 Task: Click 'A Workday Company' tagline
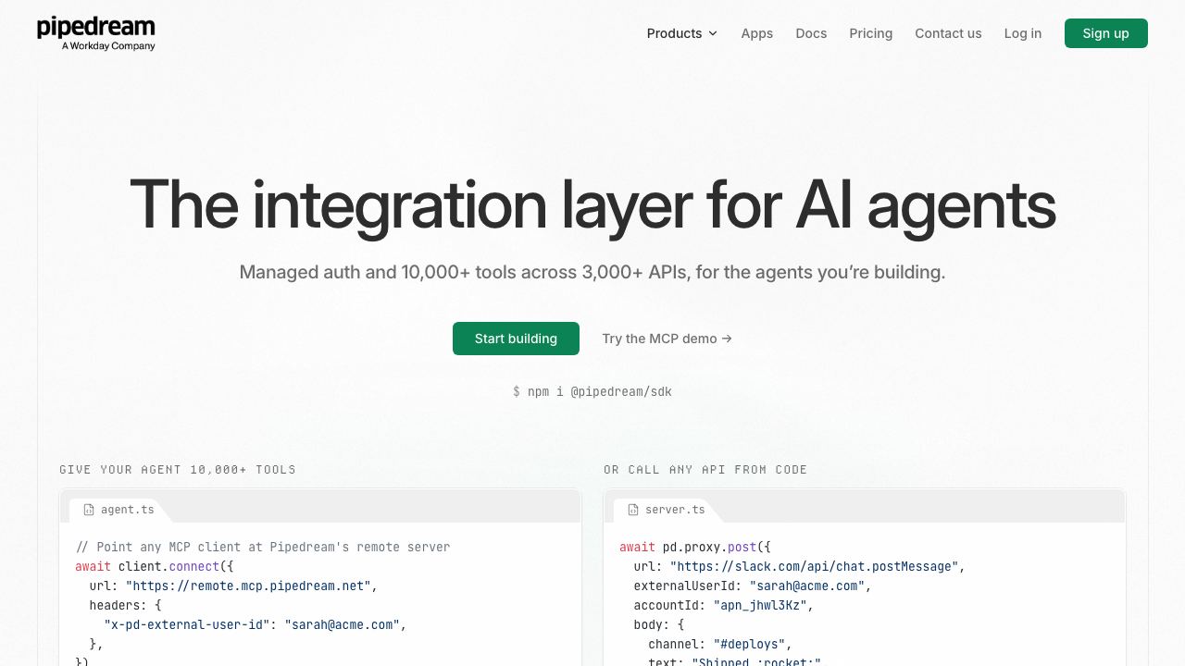pos(108,45)
